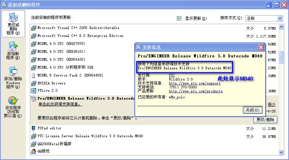Screen dimensions: 289x160
Task: Click 当前安装的程序和更新 label
Action: pyautogui.click(x=51, y=17)
